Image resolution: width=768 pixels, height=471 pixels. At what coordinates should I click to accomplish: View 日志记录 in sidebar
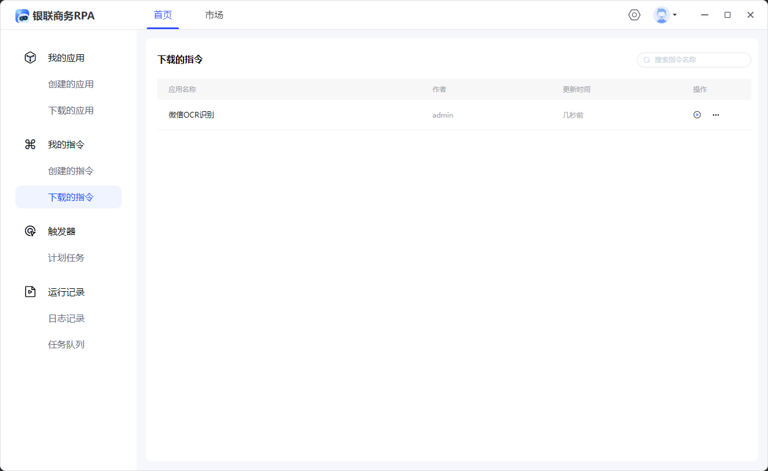click(x=66, y=319)
